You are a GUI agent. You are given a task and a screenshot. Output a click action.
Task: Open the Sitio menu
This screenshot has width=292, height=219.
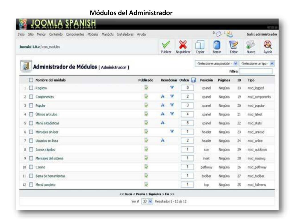31,34
